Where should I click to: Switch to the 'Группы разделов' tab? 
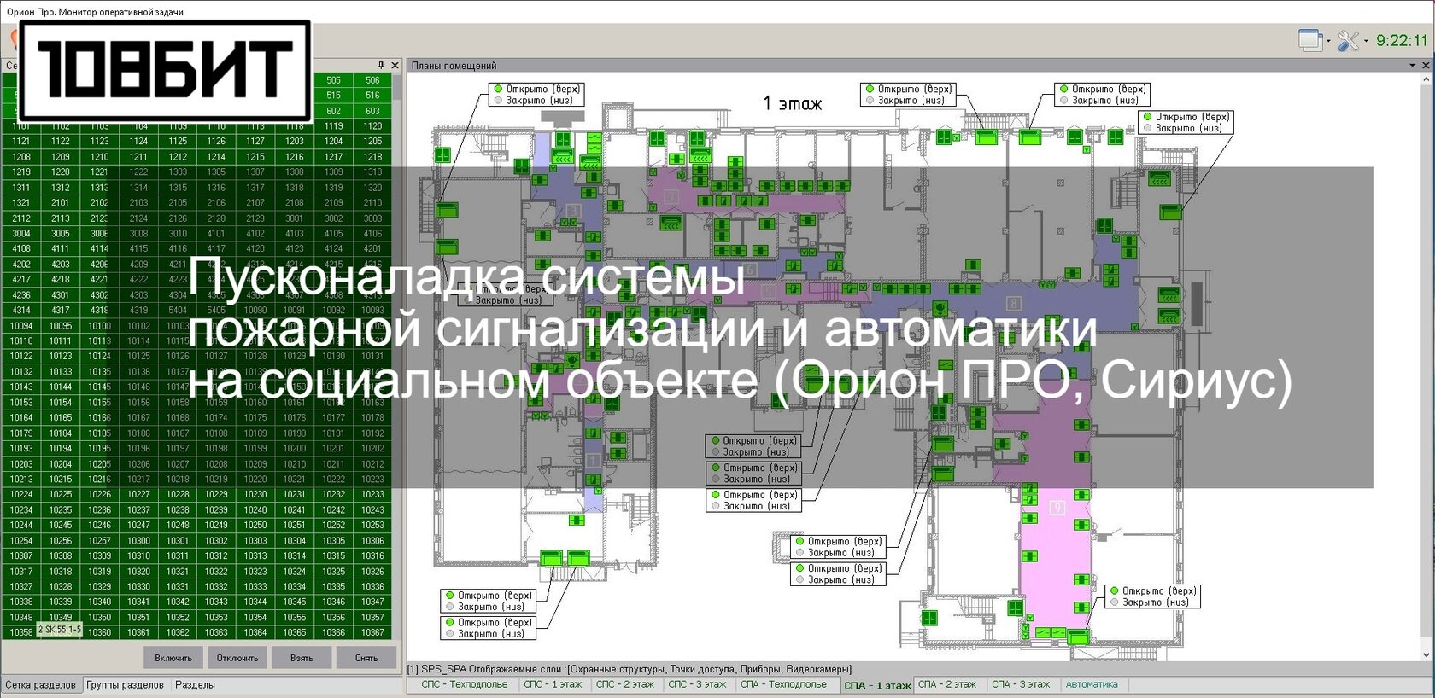click(x=125, y=684)
